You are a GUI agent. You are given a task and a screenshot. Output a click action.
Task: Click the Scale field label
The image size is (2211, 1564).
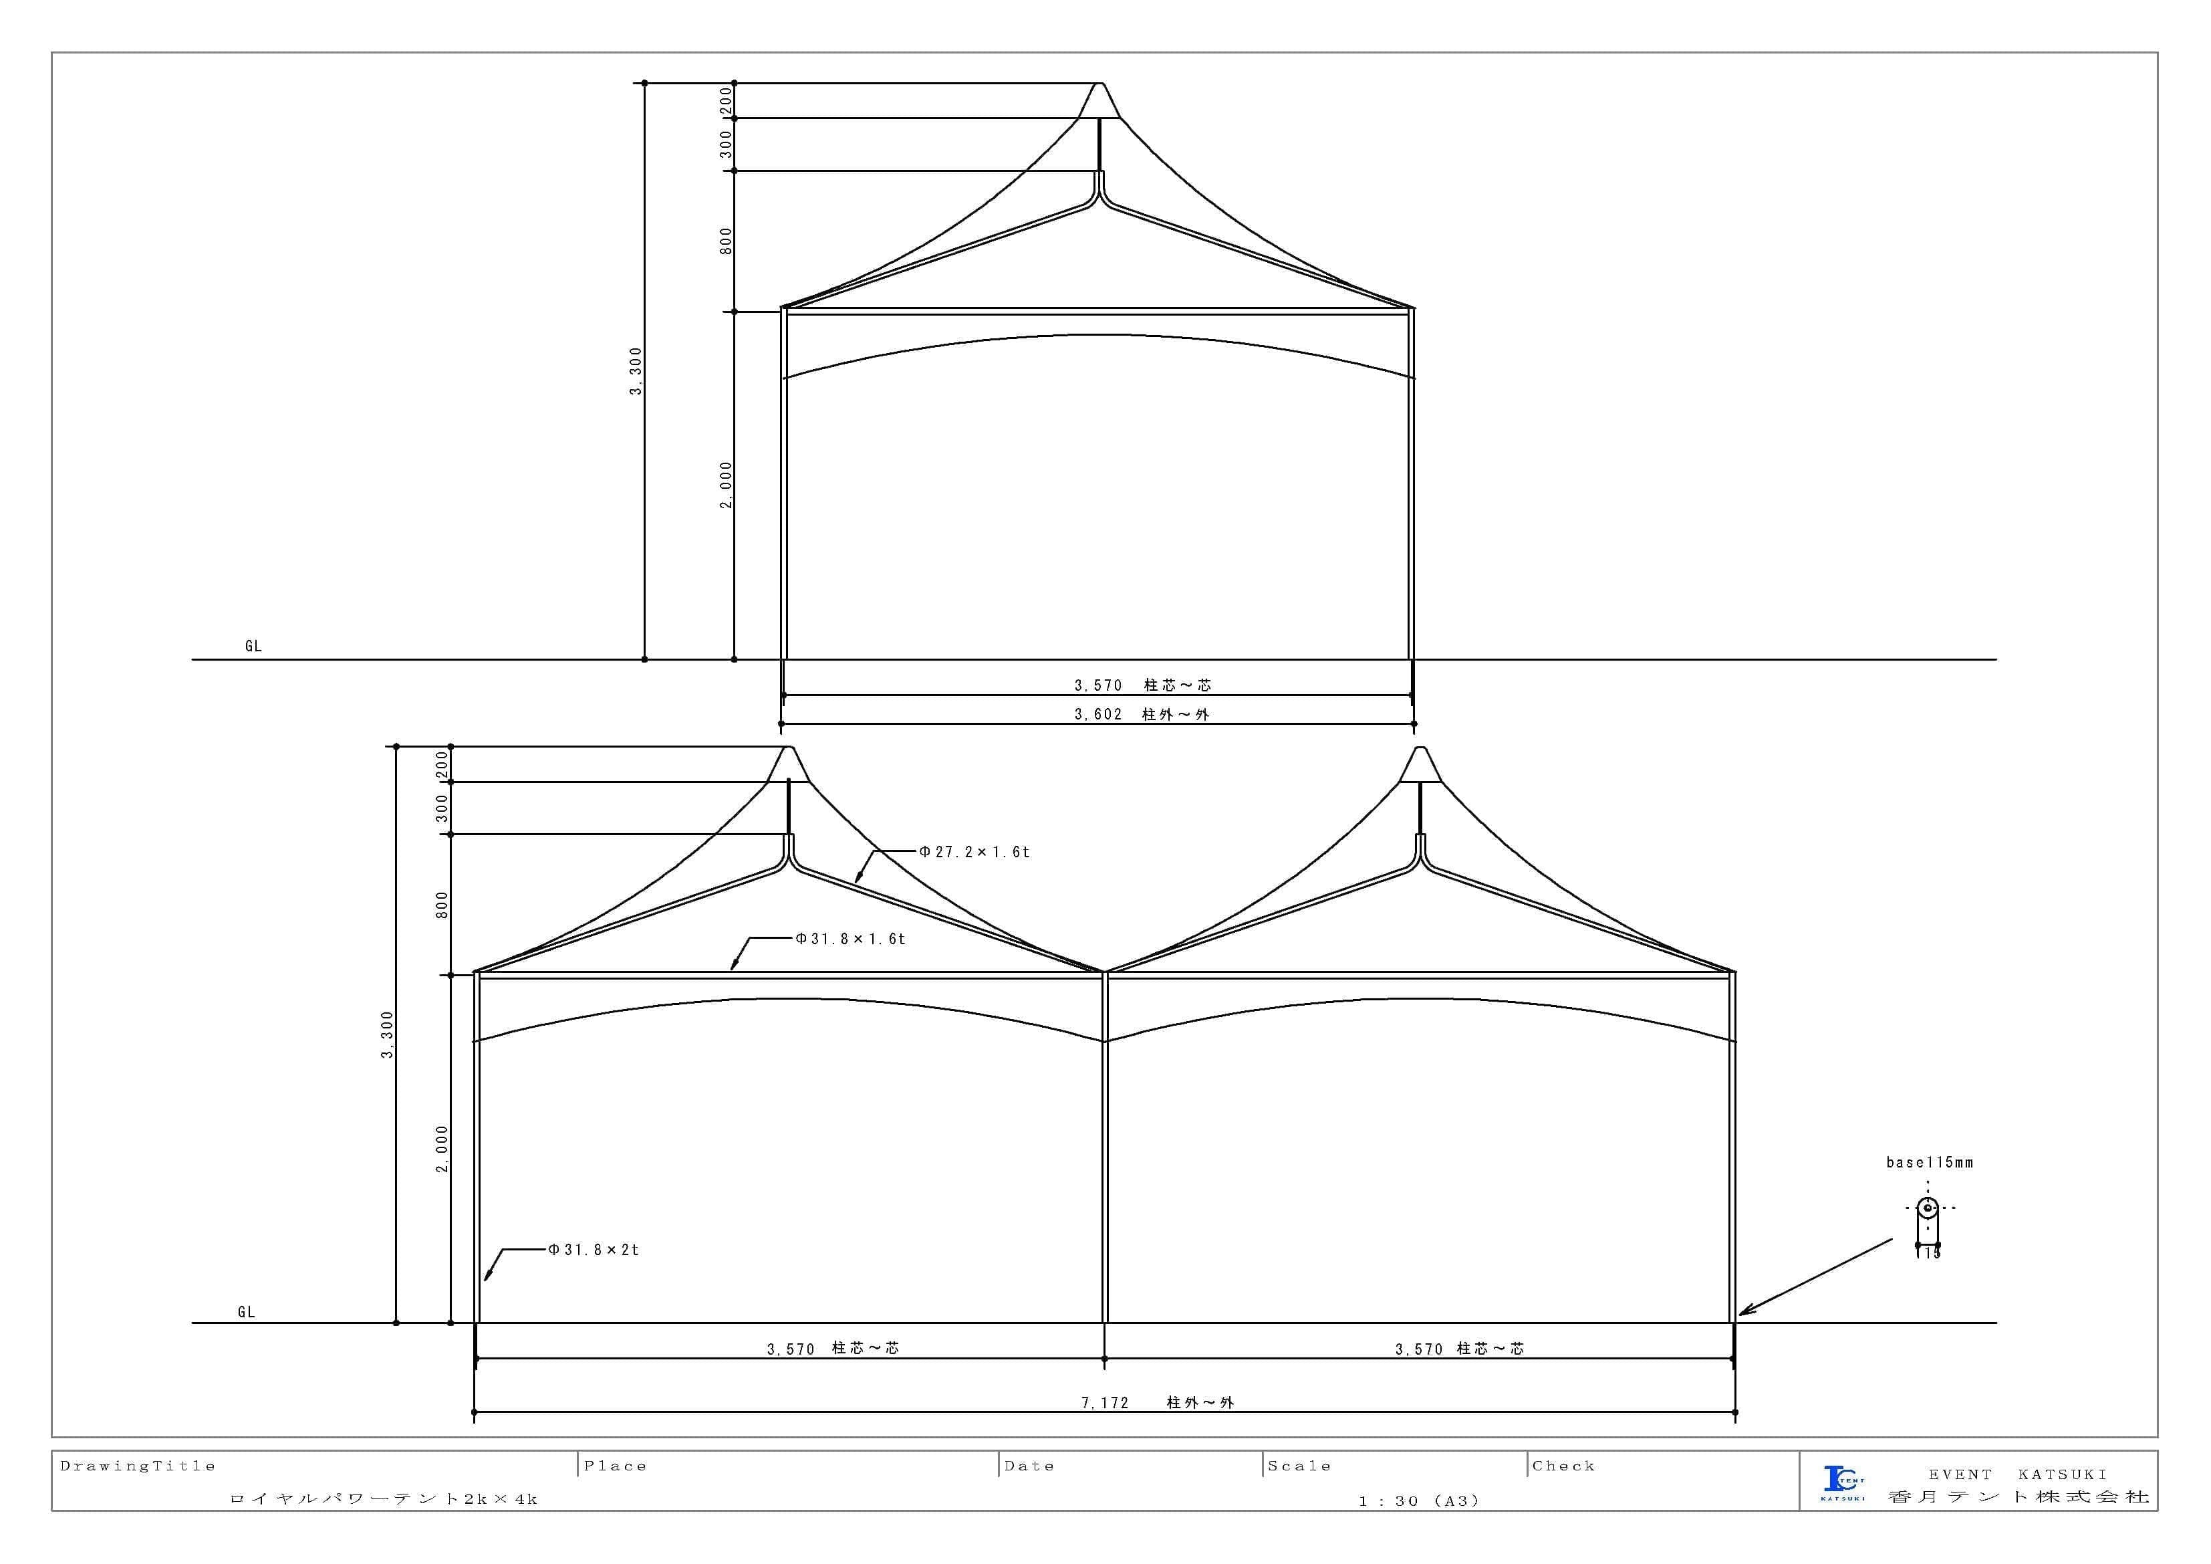pos(1299,1466)
